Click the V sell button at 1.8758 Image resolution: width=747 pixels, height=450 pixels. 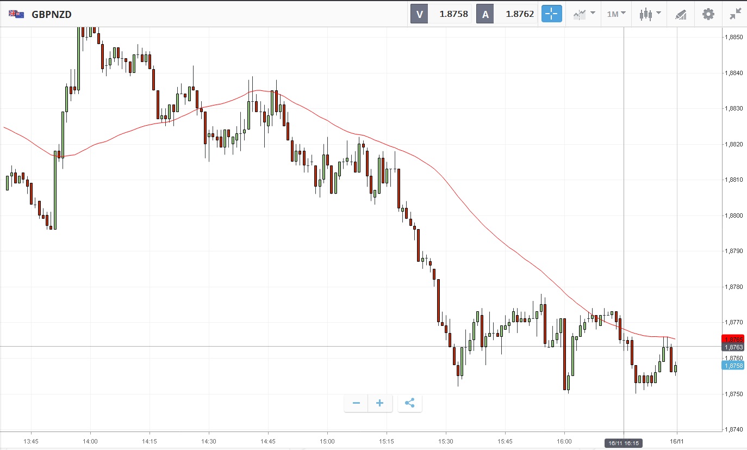point(441,14)
